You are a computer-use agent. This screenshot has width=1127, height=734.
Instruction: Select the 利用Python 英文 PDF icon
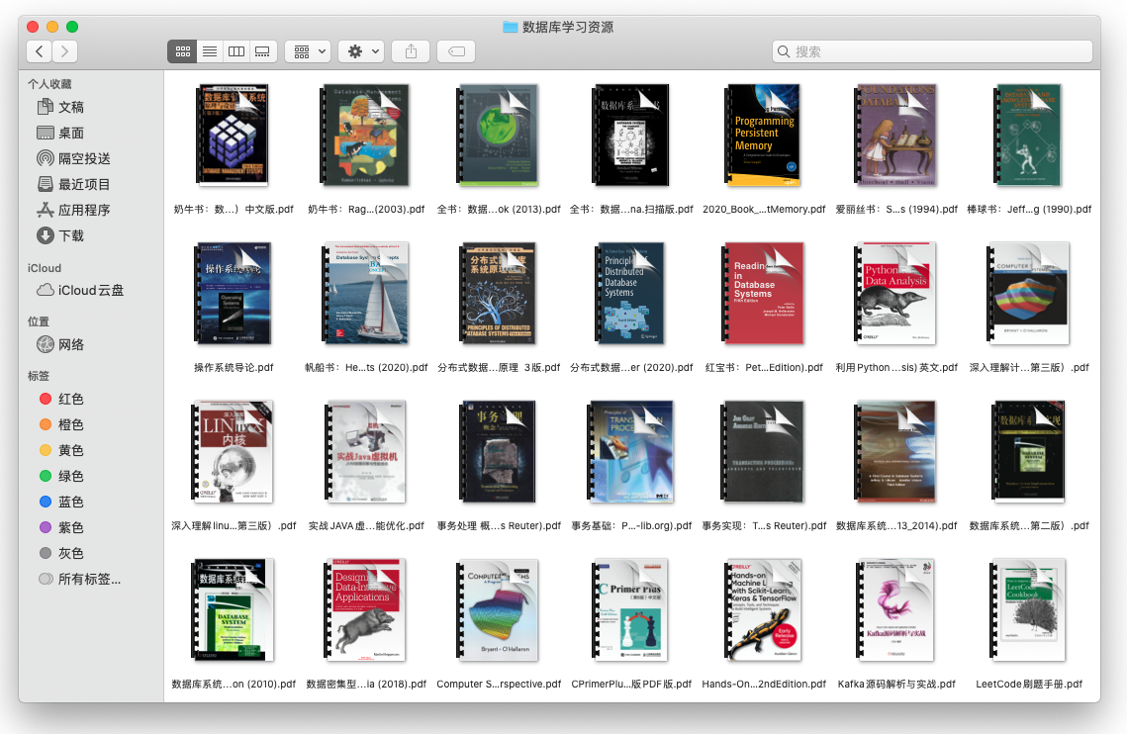(896, 294)
